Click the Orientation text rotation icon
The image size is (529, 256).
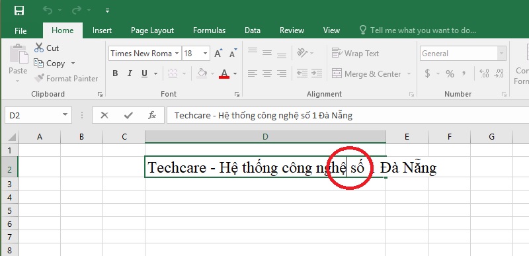[302, 53]
